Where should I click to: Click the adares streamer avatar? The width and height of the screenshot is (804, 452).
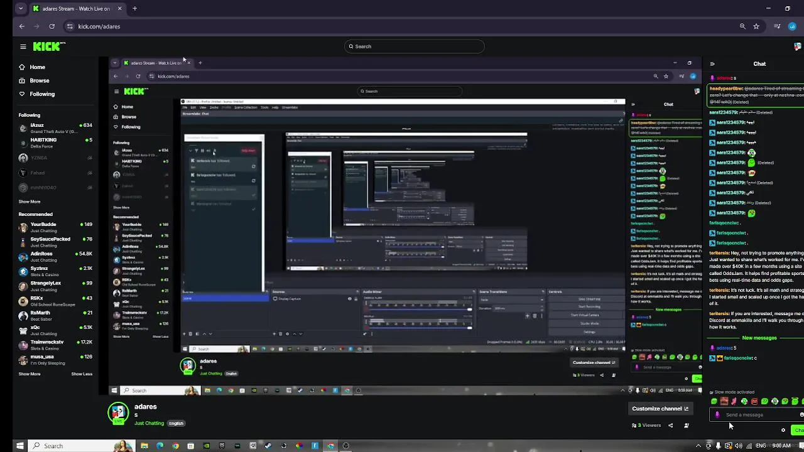point(118,413)
